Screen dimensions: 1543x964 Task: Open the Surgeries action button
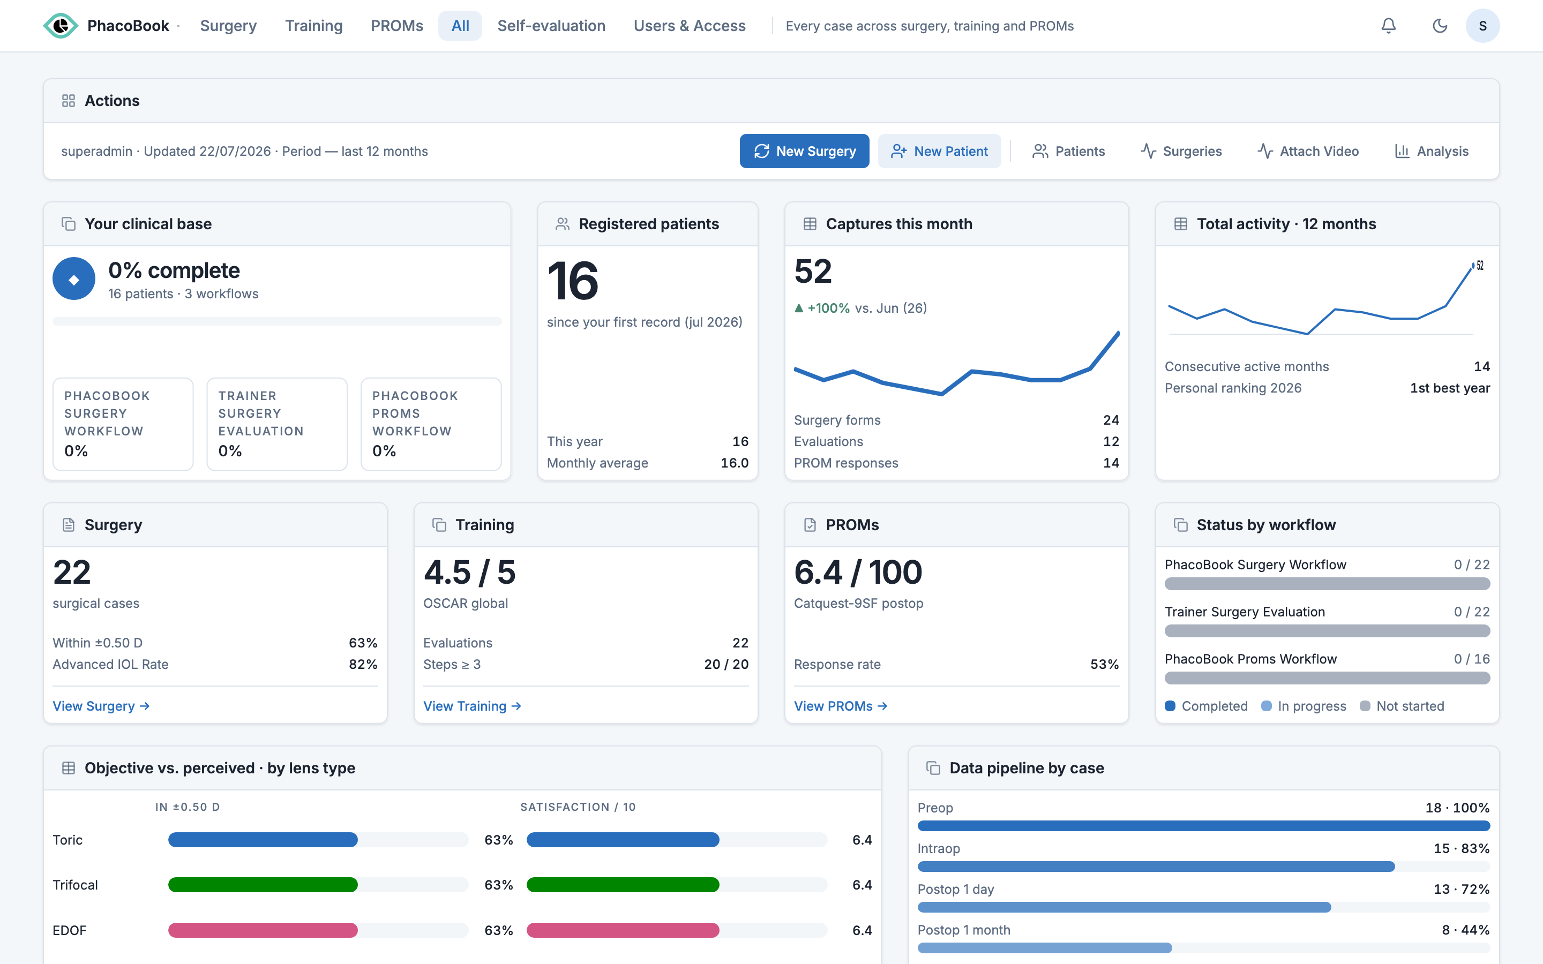1181,151
